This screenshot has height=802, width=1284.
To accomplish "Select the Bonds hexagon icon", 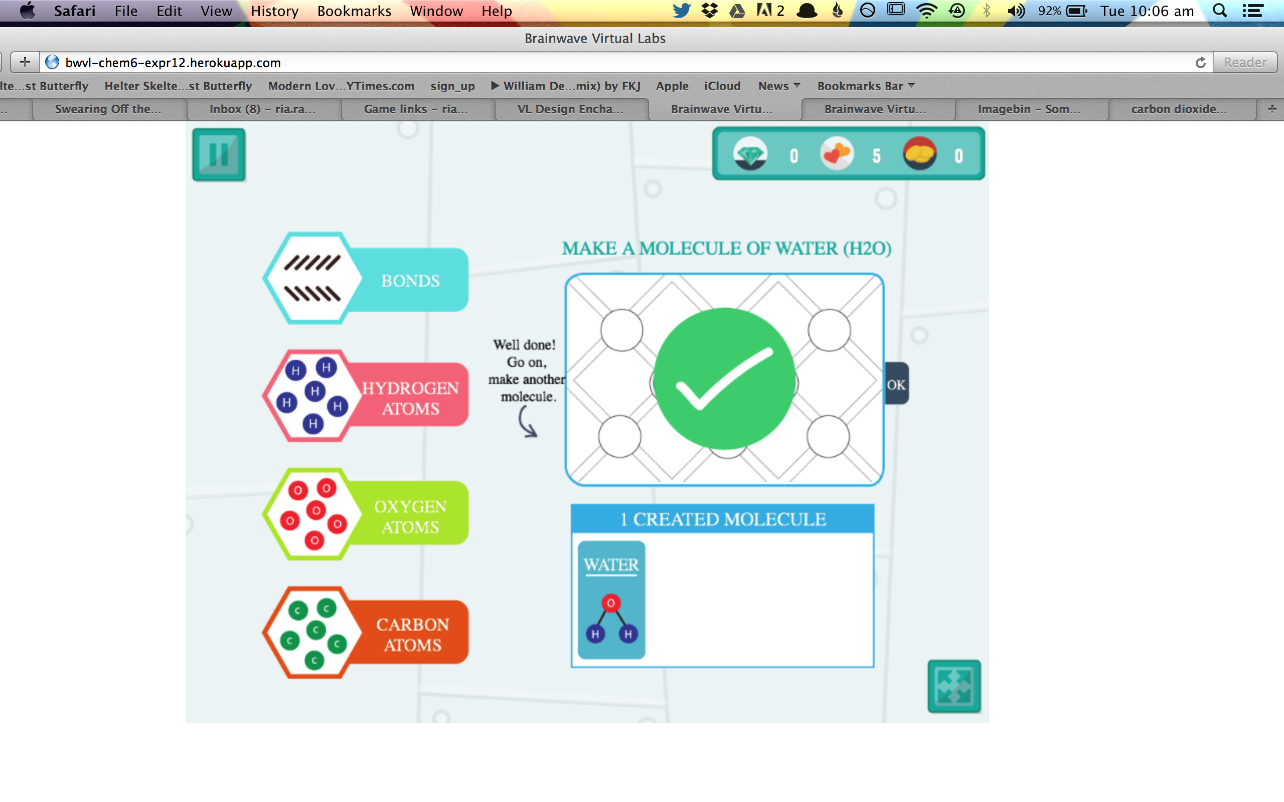I will 312,279.
